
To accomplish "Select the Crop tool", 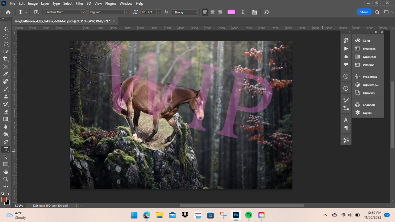I will coord(6,59).
